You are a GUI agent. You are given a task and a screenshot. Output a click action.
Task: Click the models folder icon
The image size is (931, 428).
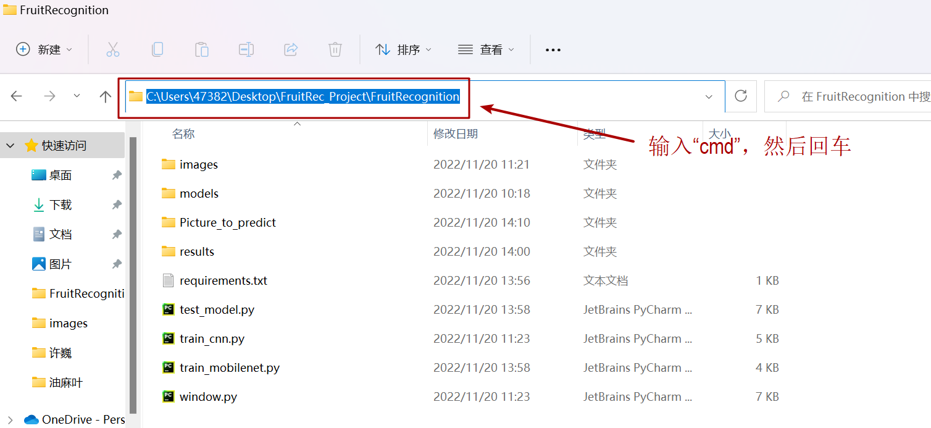coord(169,193)
